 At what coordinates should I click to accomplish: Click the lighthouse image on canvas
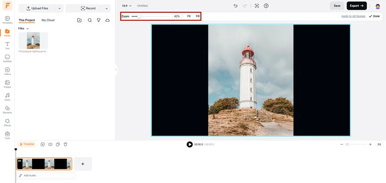point(251,80)
